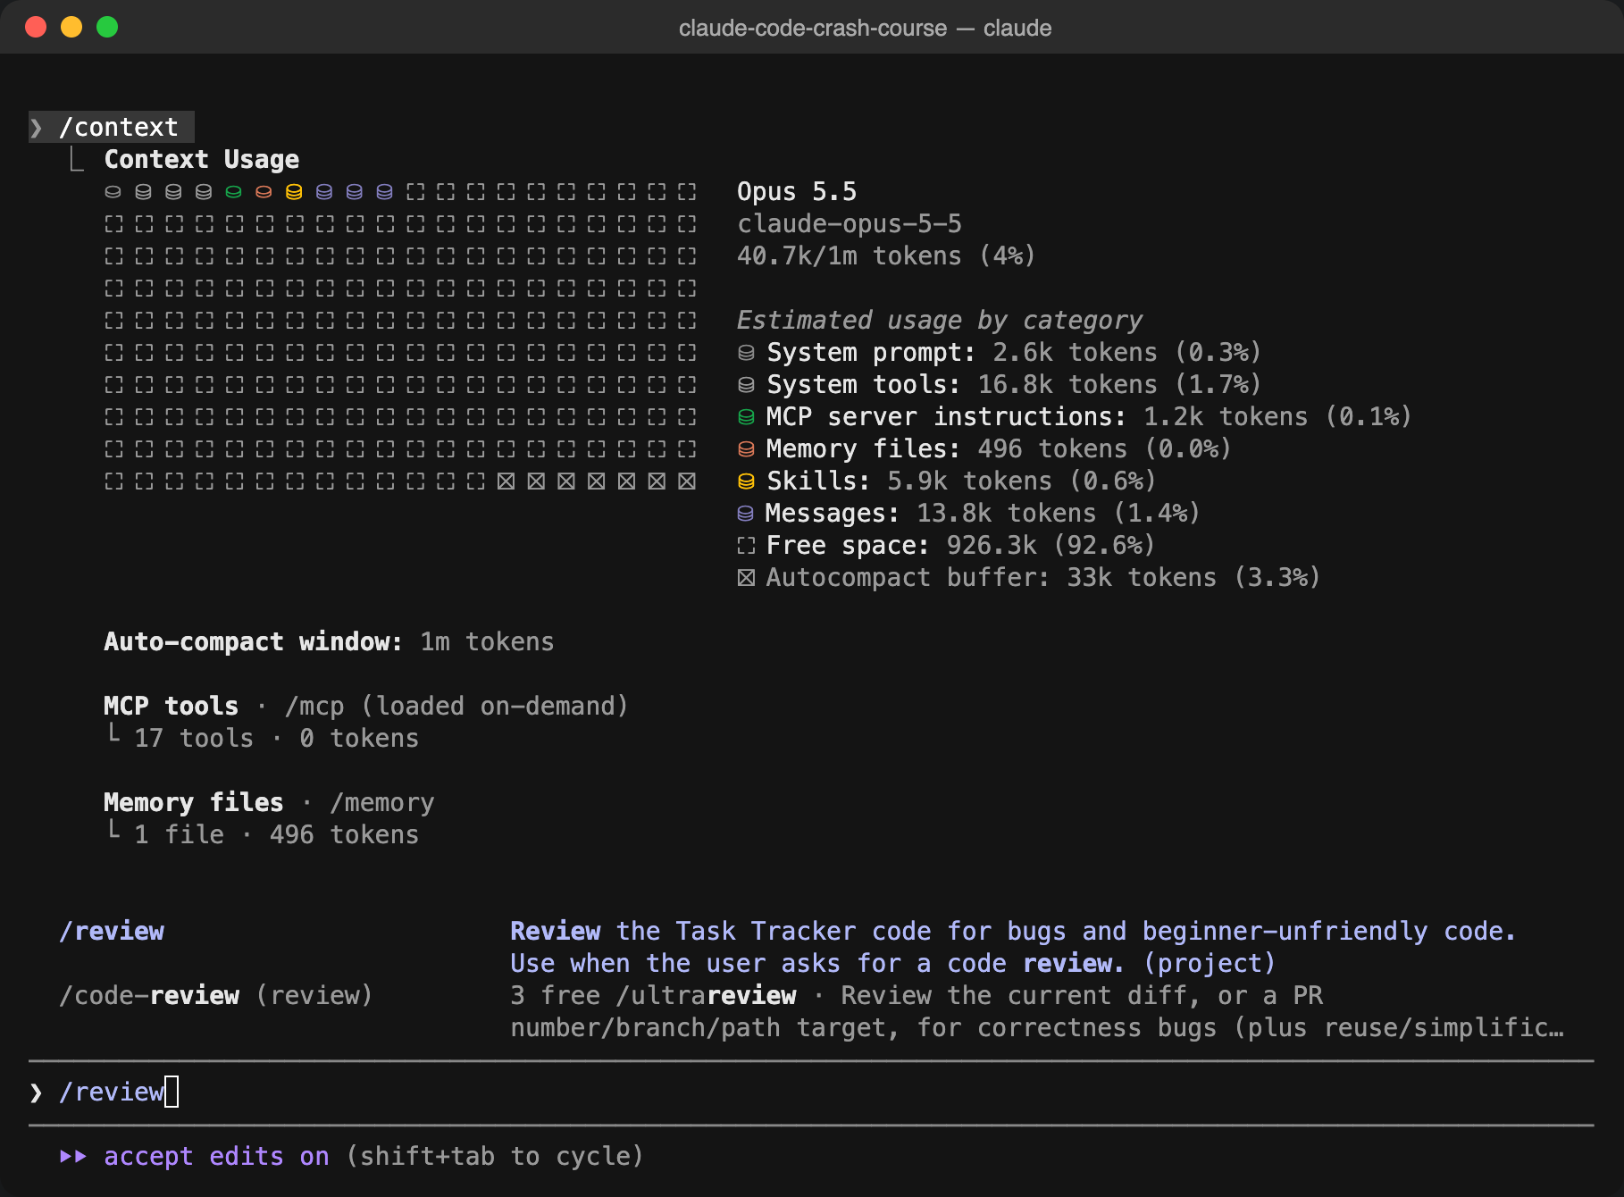Screen dimensions: 1624x1197
Task: Click the green zoom window button
Action: pyautogui.click(x=107, y=27)
